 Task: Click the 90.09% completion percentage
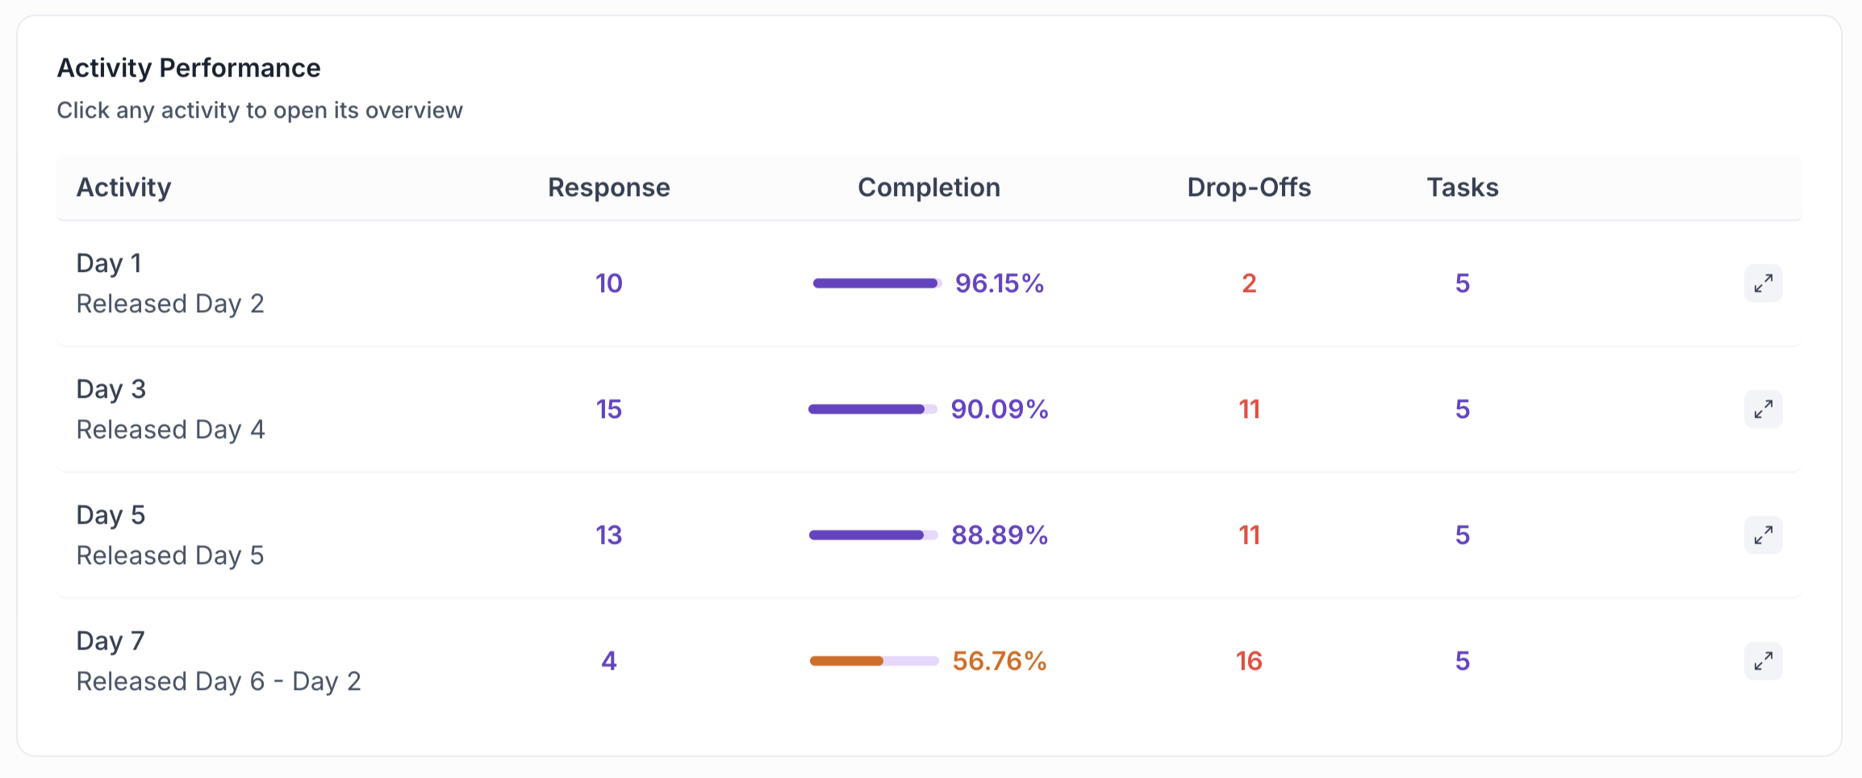1000,409
